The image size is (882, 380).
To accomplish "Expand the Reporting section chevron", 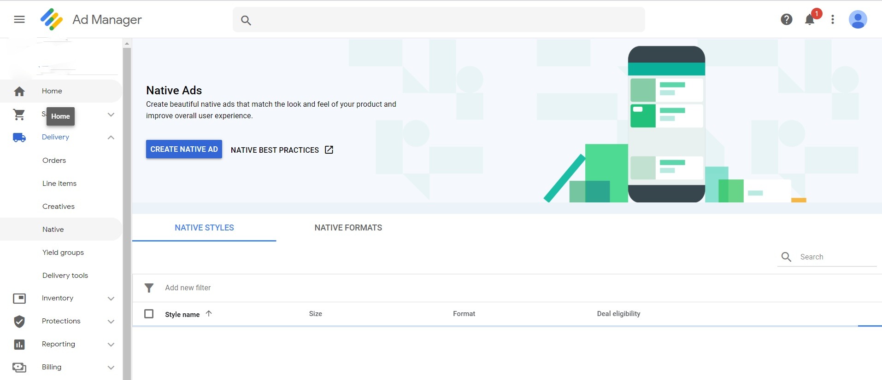I will 111,345.
